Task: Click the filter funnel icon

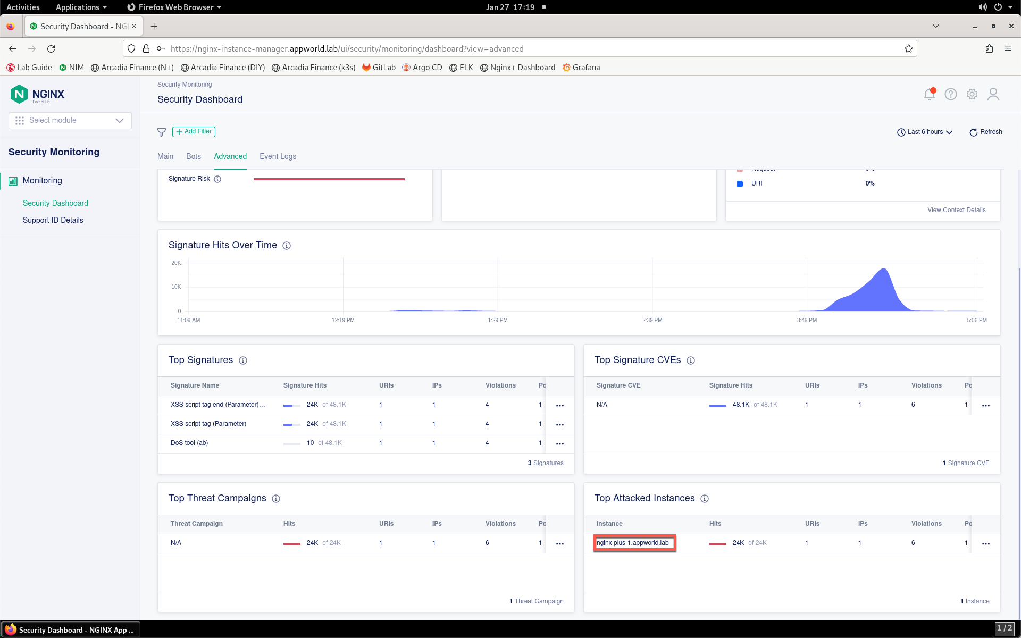Action: coord(162,132)
